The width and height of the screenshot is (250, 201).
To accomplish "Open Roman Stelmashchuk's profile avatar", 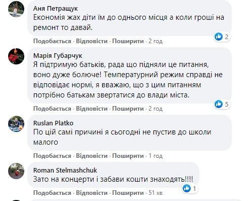I will tap(16, 171).
